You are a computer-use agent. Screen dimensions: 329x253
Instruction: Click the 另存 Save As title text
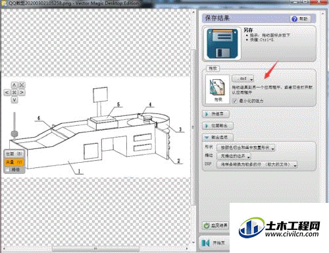pos(248,30)
